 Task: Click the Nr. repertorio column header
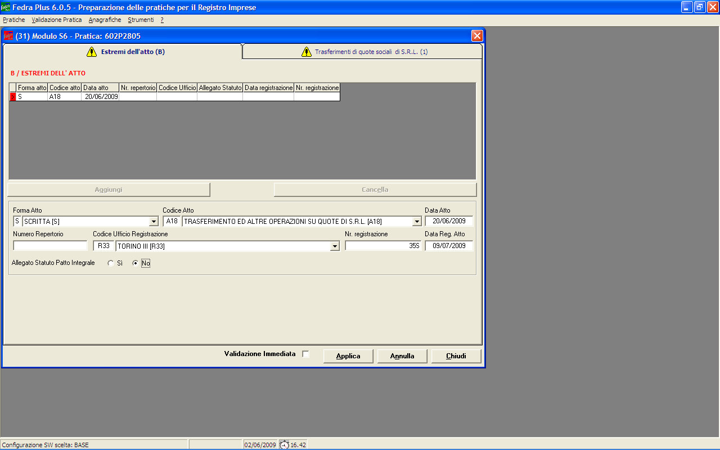138,88
